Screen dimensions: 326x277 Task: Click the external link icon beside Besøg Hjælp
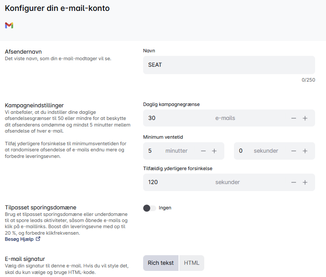[x=38, y=239]
